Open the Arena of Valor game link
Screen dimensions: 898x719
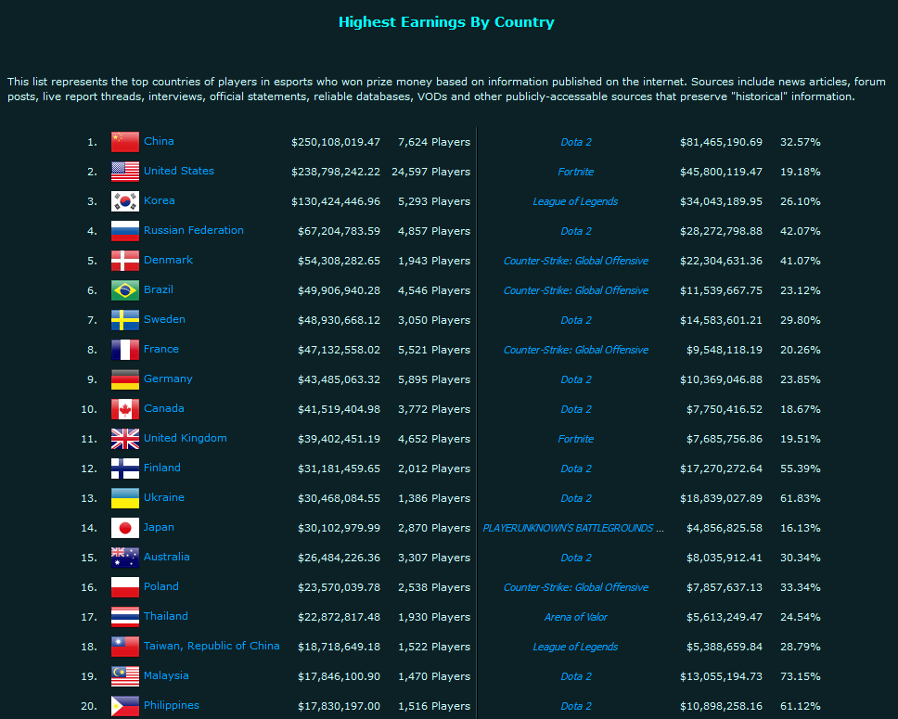click(x=575, y=616)
